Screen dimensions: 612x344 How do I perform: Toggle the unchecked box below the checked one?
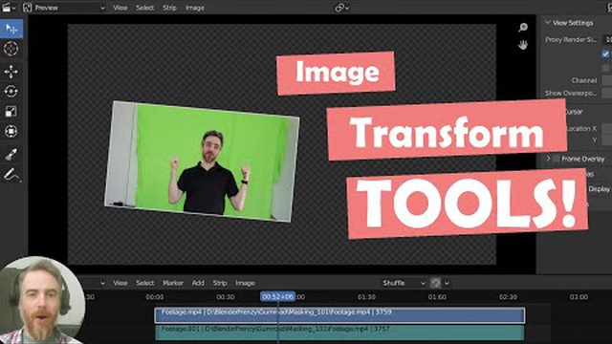[x=605, y=68]
